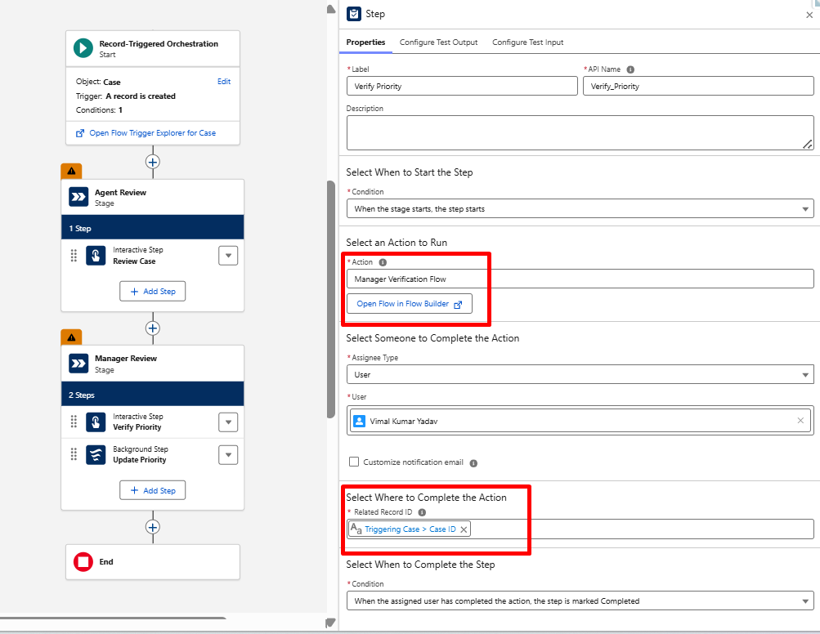Click warning icon above Agent Review stage
820x634 pixels.
[x=72, y=171]
